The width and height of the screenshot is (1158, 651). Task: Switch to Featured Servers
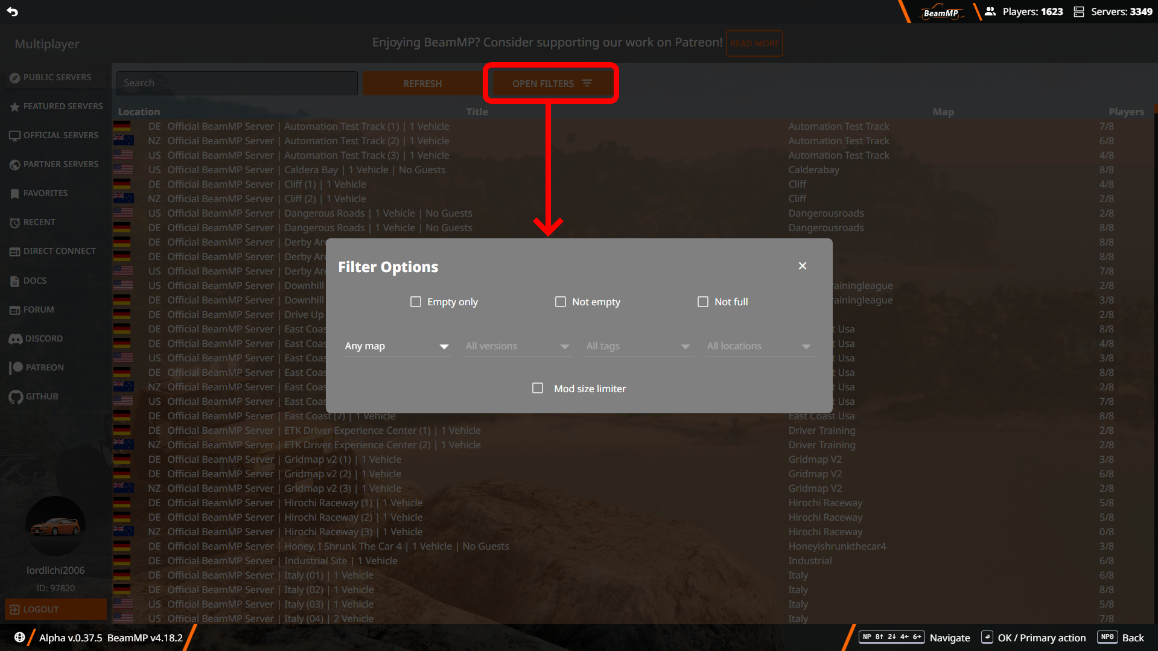(x=56, y=107)
